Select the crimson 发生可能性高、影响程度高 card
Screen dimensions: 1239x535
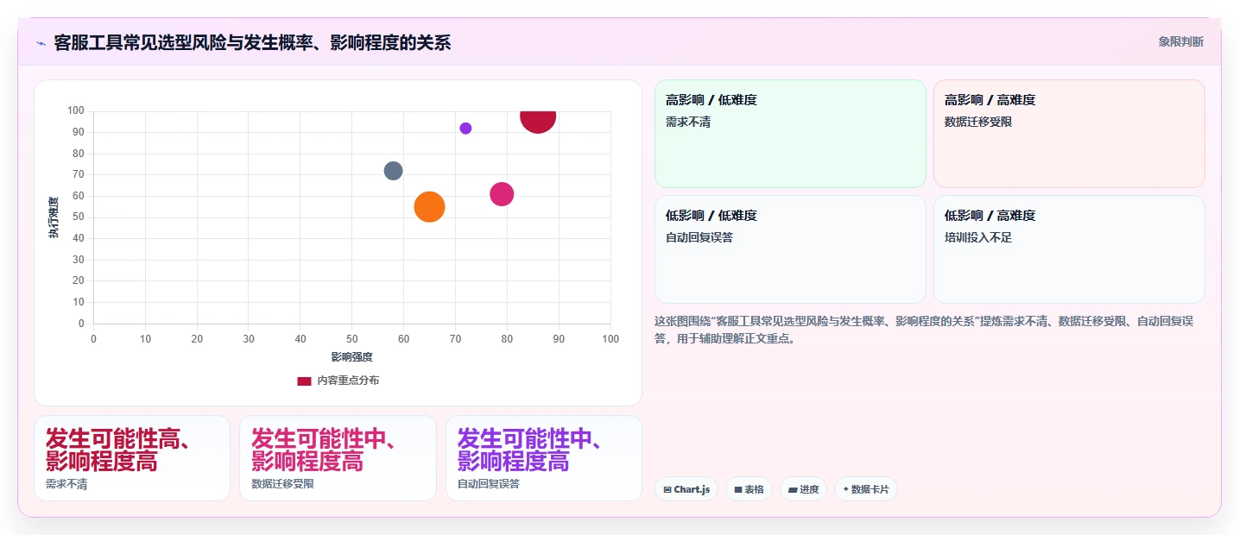(132, 458)
